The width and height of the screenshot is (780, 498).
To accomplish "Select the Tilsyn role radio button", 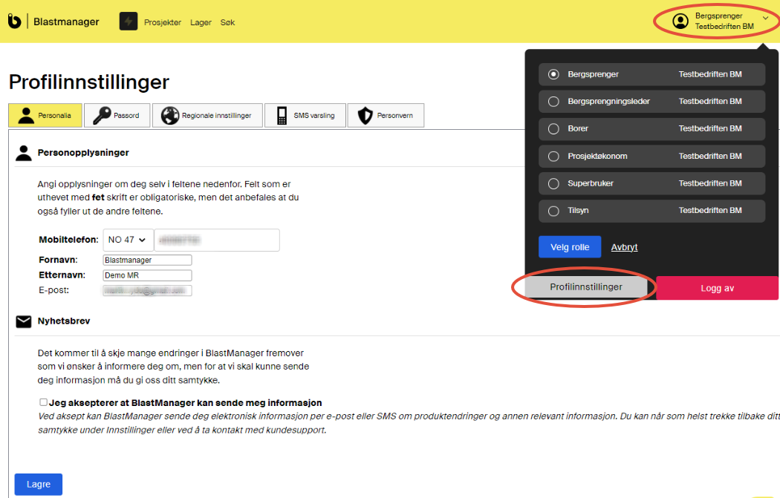I will pos(553,211).
